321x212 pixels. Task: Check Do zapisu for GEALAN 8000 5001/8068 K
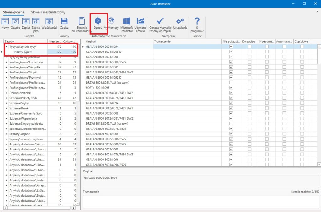point(250,52)
